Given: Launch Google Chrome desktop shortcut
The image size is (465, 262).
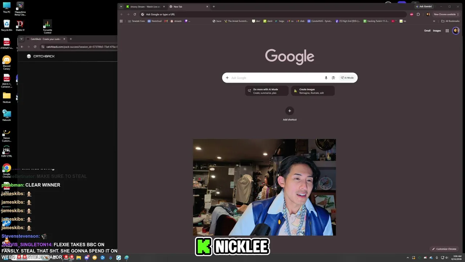Looking at the screenshot, I should (7, 171).
